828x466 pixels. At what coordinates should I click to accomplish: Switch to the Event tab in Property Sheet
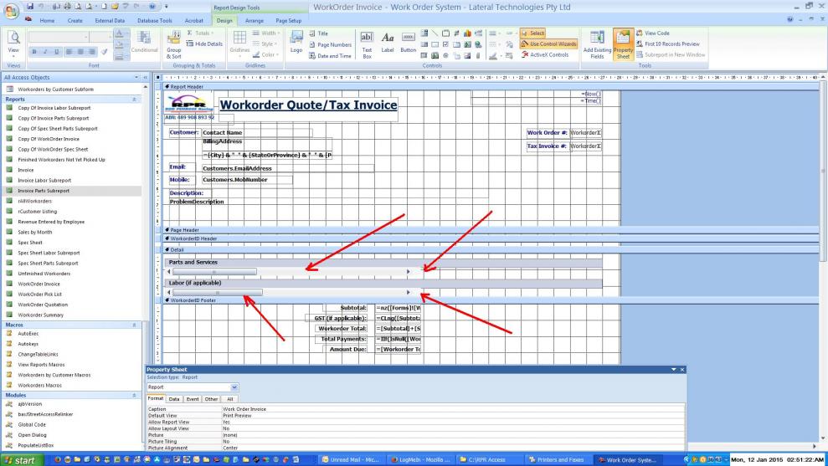click(193, 399)
